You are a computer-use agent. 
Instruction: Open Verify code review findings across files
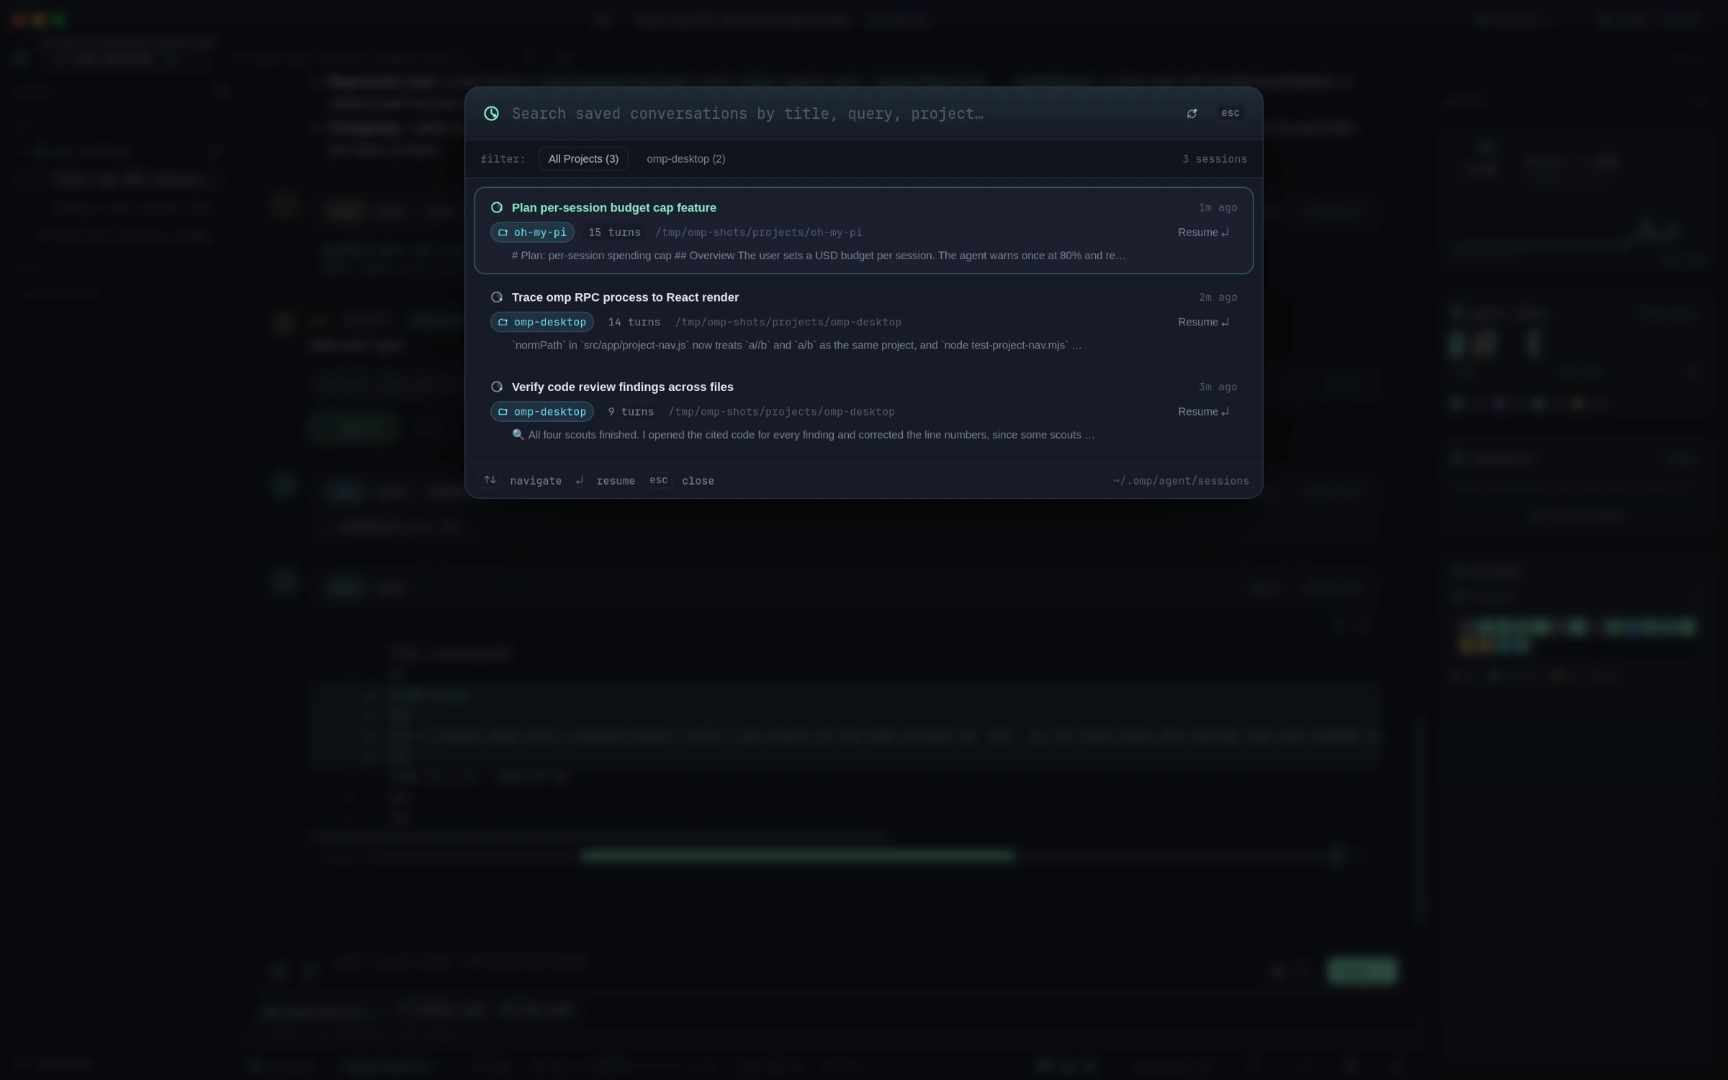pos(863,410)
